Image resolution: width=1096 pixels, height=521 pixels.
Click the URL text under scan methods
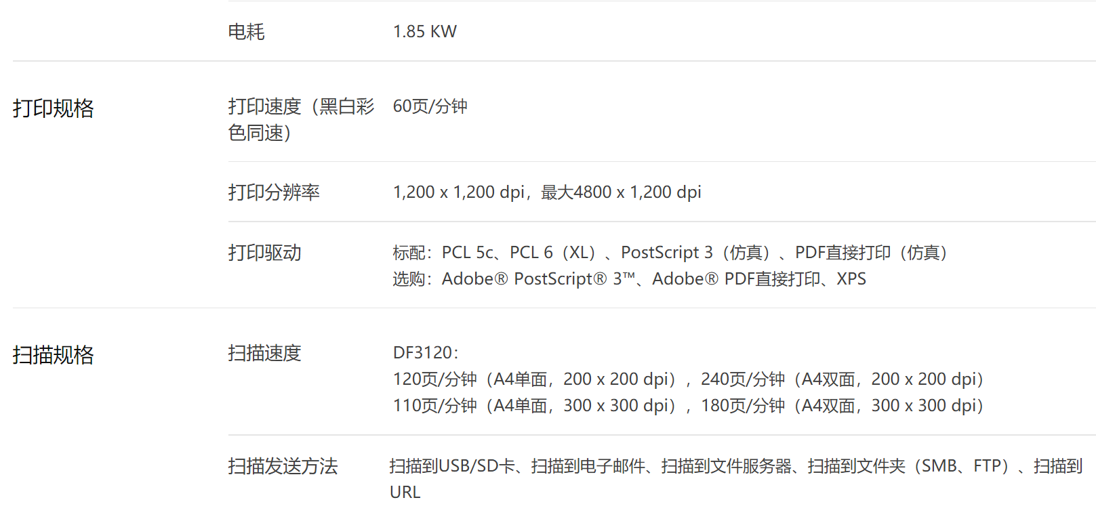405,493
